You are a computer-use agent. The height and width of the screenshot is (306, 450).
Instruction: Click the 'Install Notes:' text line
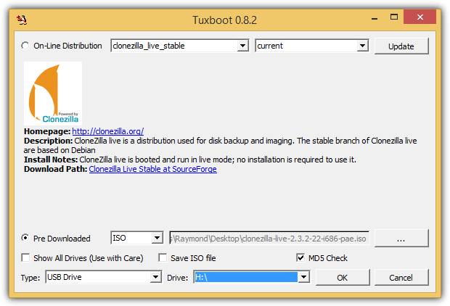click(190, 160)
